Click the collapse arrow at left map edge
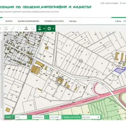 (1, 74)
